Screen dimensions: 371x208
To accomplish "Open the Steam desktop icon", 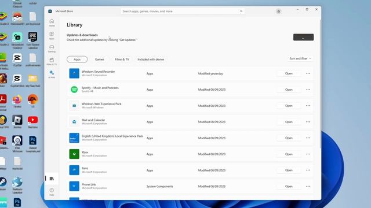I will coord(3,184).
